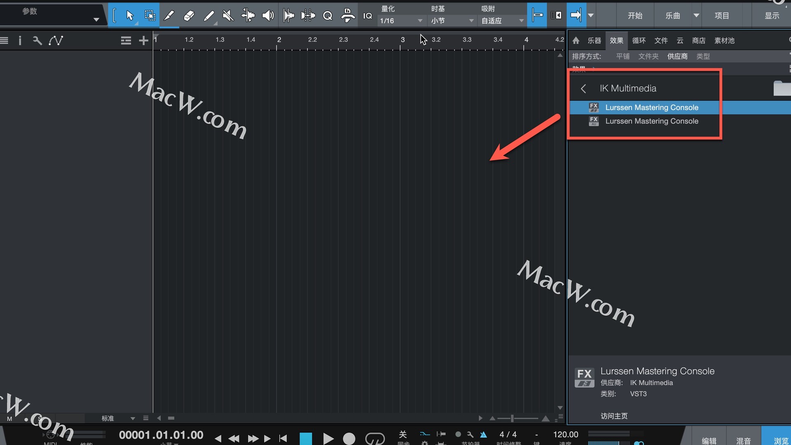The width and height of the screenshot is (791, 445).
Task: Select the Eraser tool
Action: 189,16
